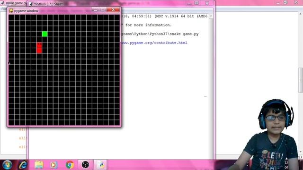Minimize the snake game.py editor window
The image size is (303, 170).
point(278,3)
